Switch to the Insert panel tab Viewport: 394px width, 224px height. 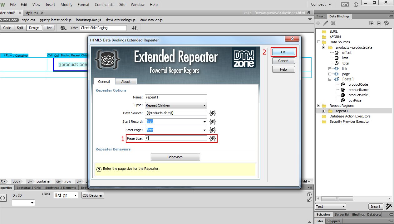pyautogui.click(x=321, y=16)
